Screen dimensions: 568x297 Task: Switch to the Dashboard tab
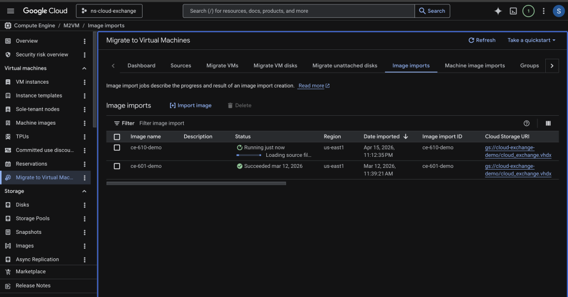coord(141,65)
